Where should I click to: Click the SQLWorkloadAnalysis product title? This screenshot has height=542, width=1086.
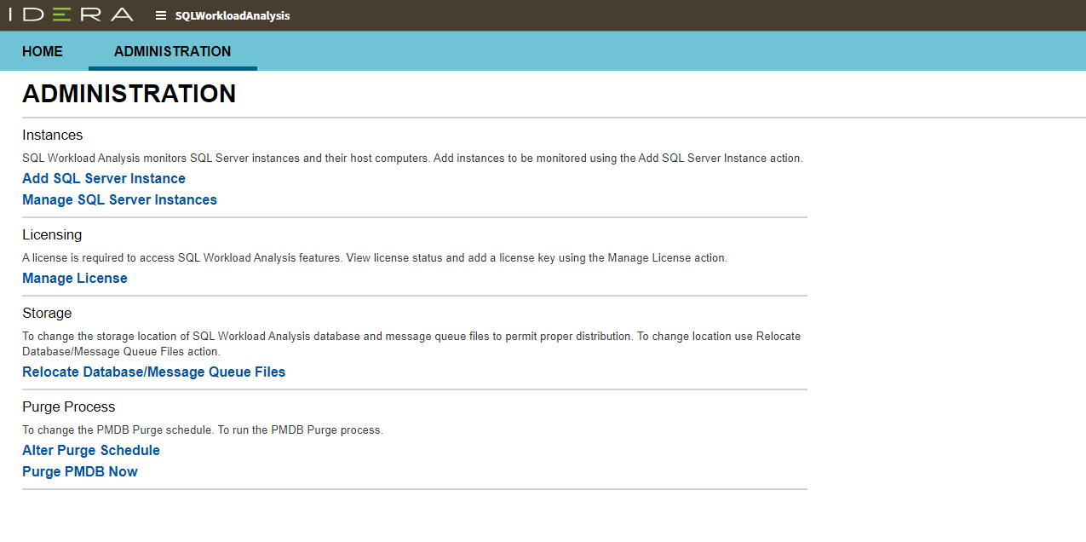click(233, 15)
